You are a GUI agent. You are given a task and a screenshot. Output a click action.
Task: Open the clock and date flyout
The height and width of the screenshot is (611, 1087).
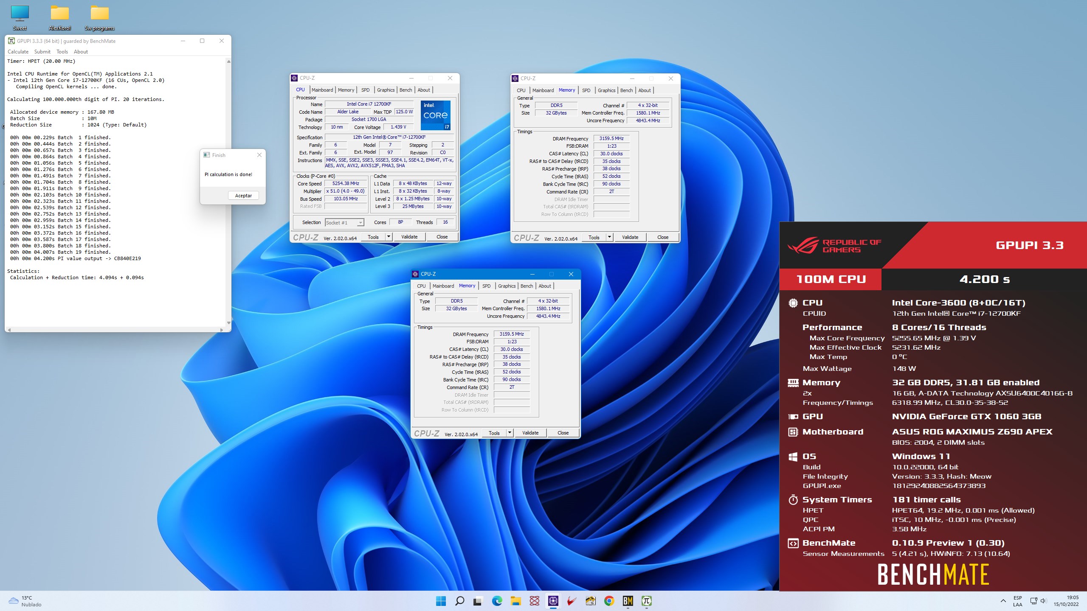click(1066, 601)
